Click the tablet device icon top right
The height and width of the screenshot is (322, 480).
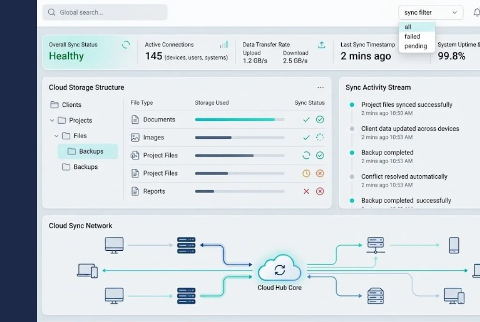click(454, 245)
